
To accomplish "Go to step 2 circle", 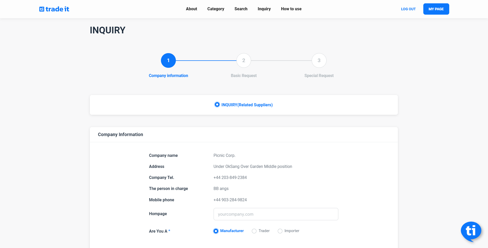I will pyautogui.click(x=243, y=61).
